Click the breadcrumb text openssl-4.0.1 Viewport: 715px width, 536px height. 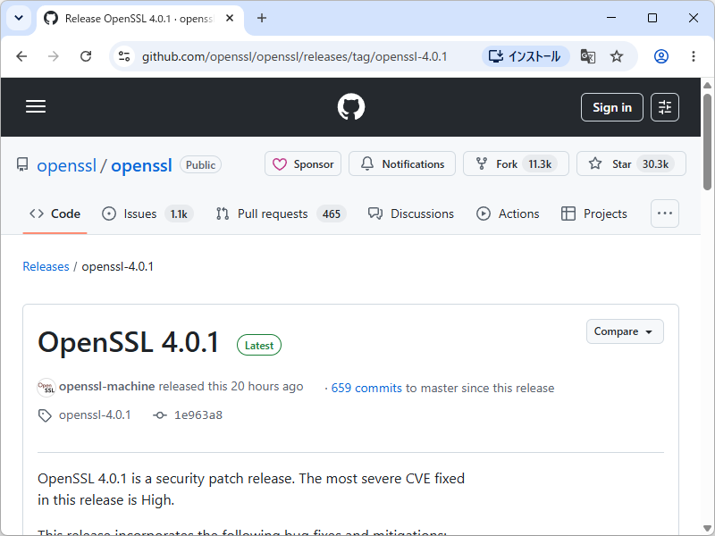(118, 266)
